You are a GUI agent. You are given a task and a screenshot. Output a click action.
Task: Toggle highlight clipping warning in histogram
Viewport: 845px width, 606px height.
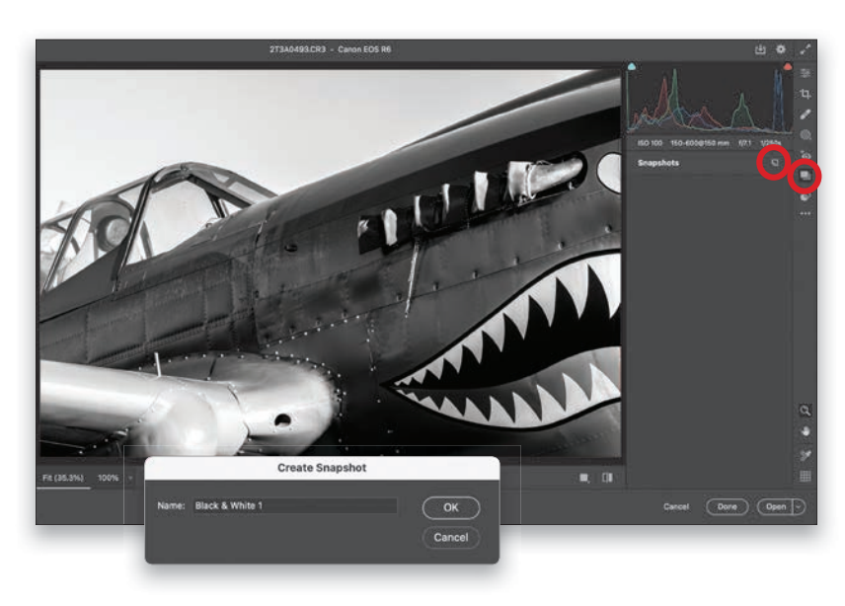pos(787,67)
